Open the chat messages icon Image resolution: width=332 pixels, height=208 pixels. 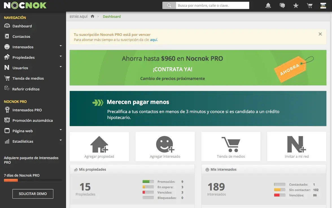[282, 6]
